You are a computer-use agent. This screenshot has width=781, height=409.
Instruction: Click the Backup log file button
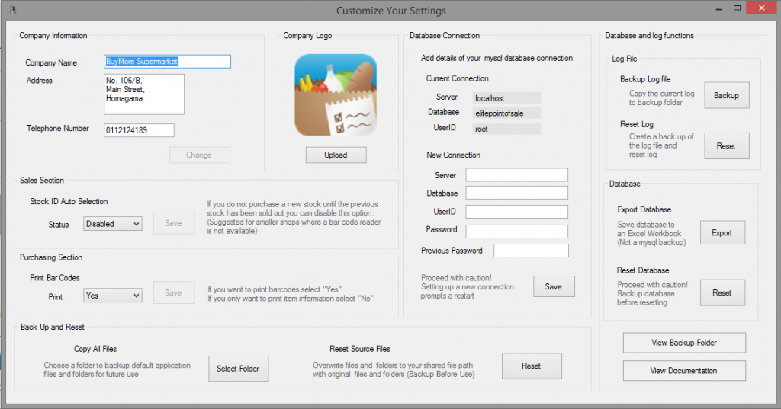726,96
